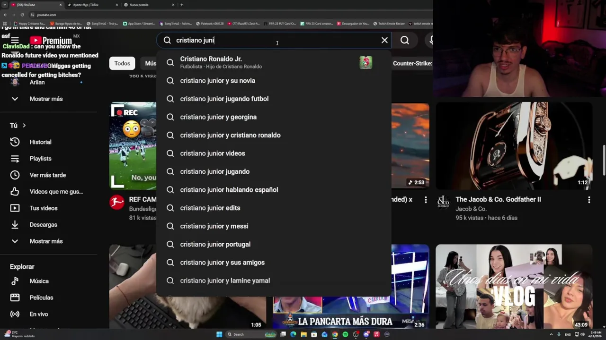The width and height of the screenshot is (606, 340).
Task: Choose suggestion 'cristiano junior y georgina'
Action: (274, 117)
